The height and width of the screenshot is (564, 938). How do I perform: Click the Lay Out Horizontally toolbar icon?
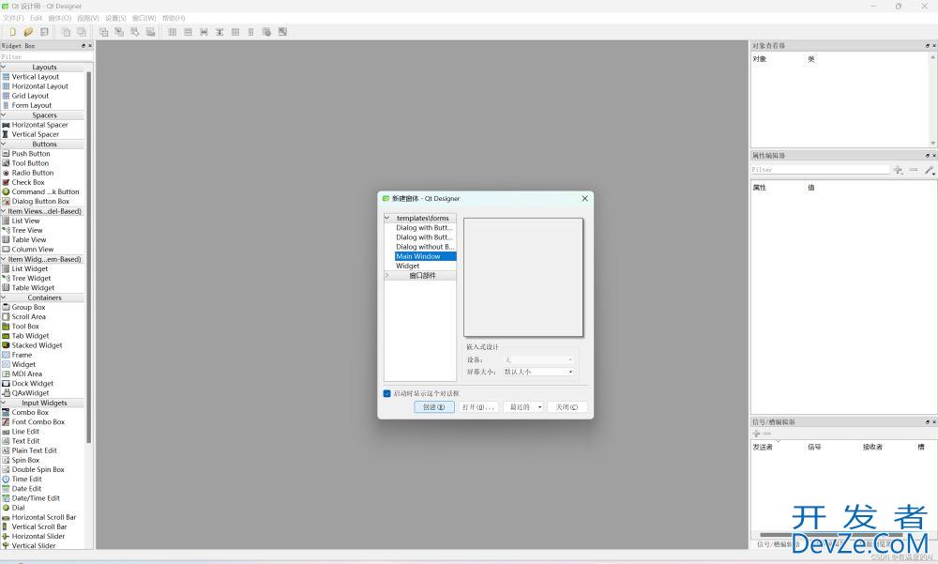pyautogui.click(x=173, y=32)
